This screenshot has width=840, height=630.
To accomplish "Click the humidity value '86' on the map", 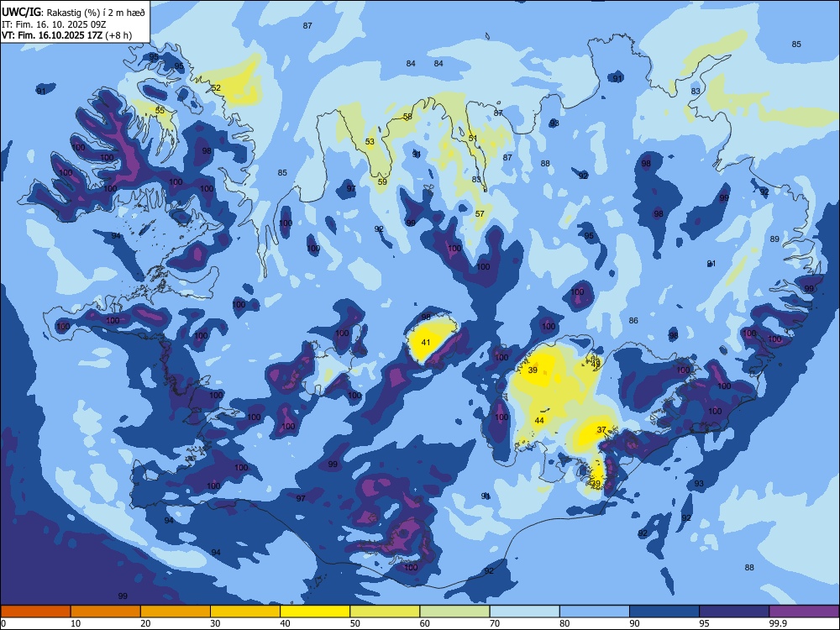I will 633,320.
